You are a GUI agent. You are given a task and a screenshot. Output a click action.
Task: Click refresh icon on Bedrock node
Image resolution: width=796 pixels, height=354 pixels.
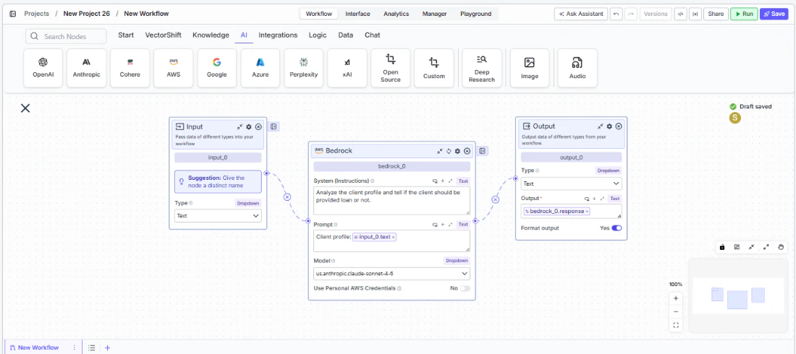tap(449, 150)
